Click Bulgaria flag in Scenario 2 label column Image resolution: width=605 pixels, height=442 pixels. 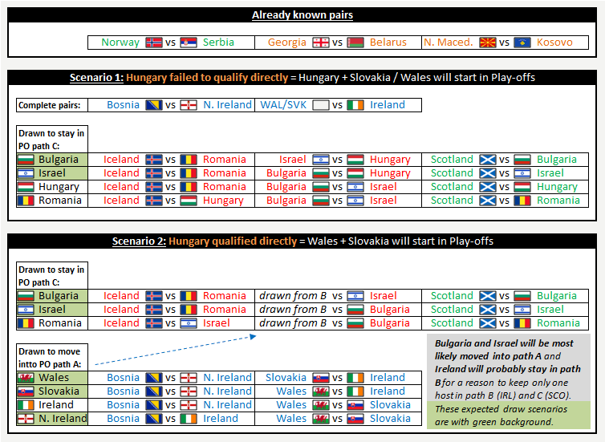click(x=26, y=296)
